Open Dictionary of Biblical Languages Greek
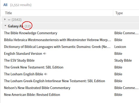Viewport: 139px width, 103px height. pos(57,47)
